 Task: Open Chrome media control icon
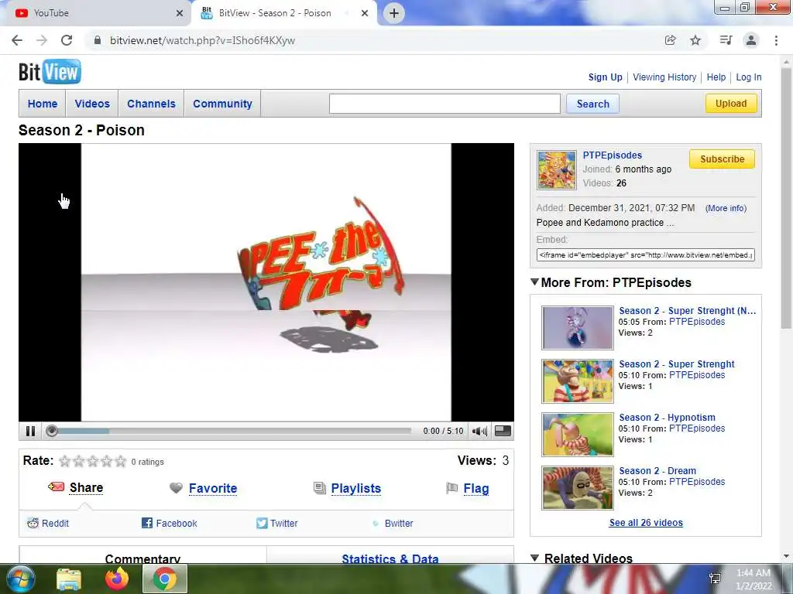coord(726,40)
